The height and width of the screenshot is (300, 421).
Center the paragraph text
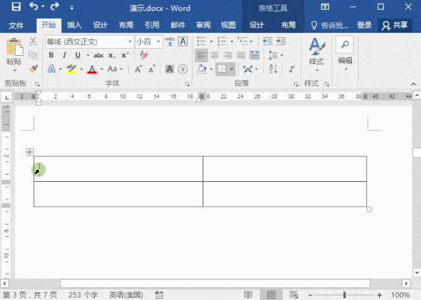tap(214, 55)
